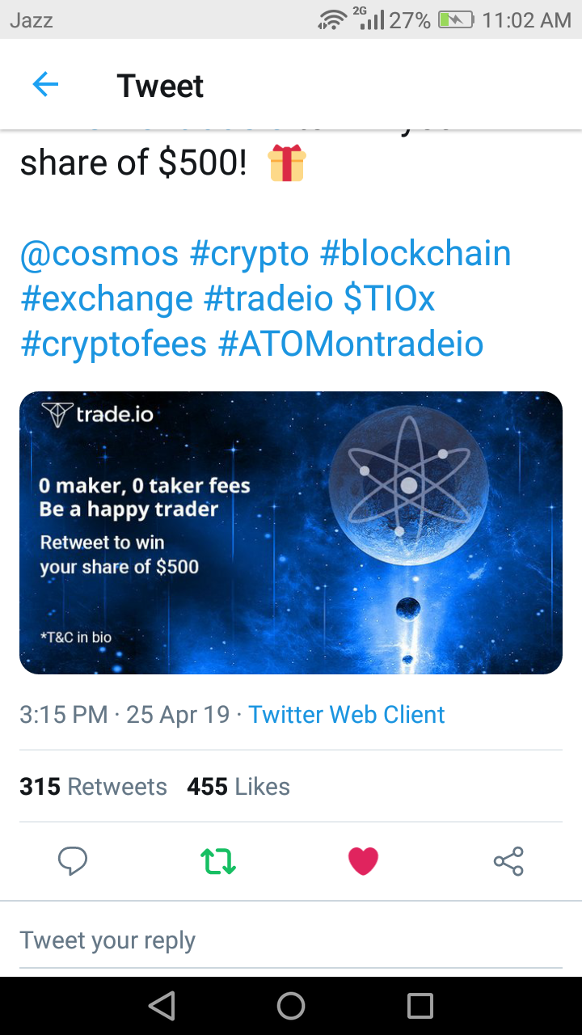This screenshot has width=582, height=1035.
Task: Tap the Wi-Fi icon in status bar
Action: tap(331, 20)
